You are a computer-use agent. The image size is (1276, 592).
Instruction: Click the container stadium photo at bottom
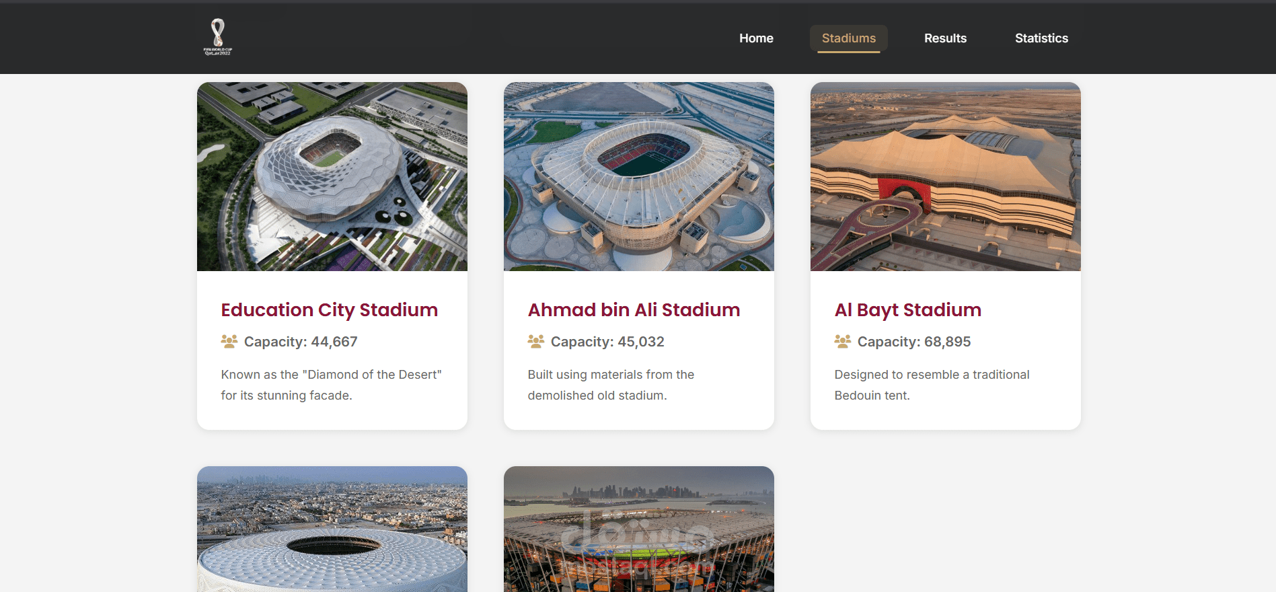pyautogui.click(x=638, y=529)
